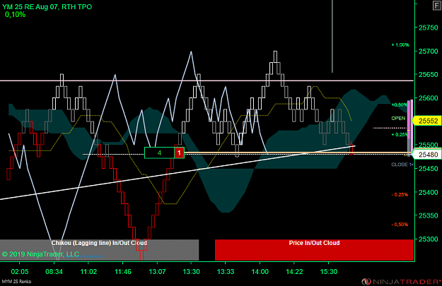Click the MYM 25 Renko label
The image size is (442, 286).
[x=16, y=282]
